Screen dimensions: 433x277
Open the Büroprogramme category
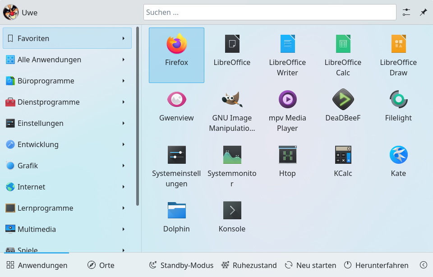tap(67, 81)
